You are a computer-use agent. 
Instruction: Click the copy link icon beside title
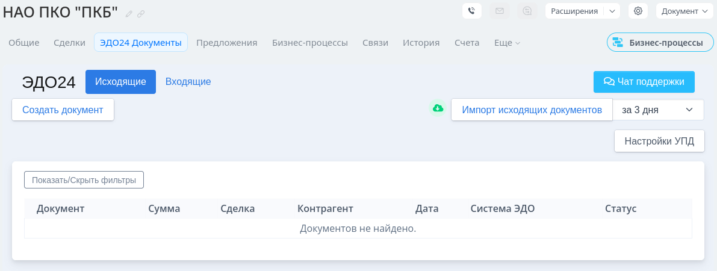pos(141,14)
